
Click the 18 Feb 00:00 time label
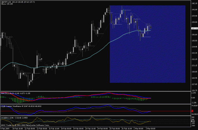pyautogui.click(x=66, y=129)
